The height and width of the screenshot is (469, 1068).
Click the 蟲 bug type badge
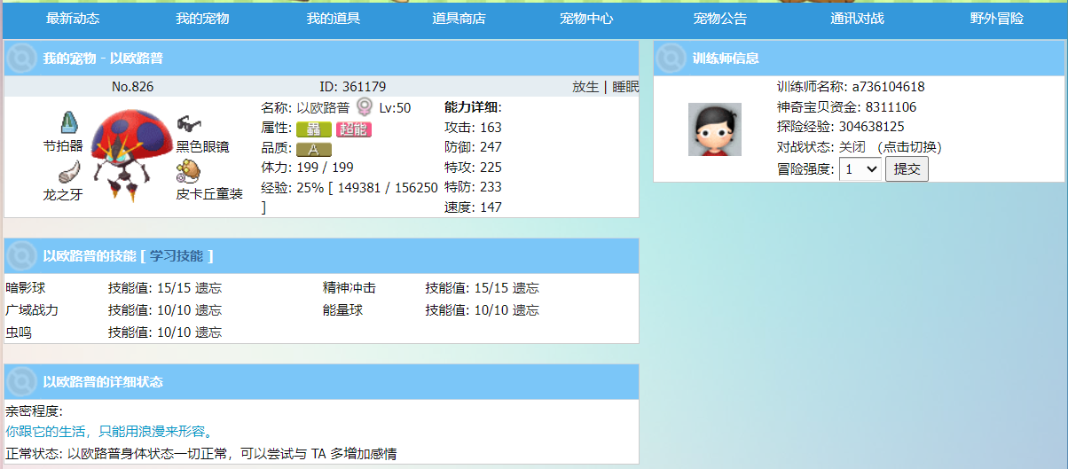[314, 129]
